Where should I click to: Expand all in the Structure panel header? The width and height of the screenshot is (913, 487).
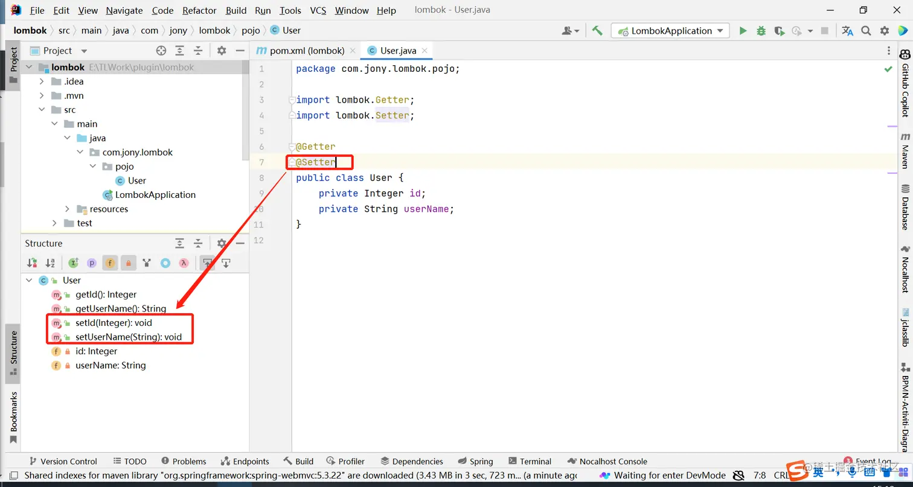point(180,243)
